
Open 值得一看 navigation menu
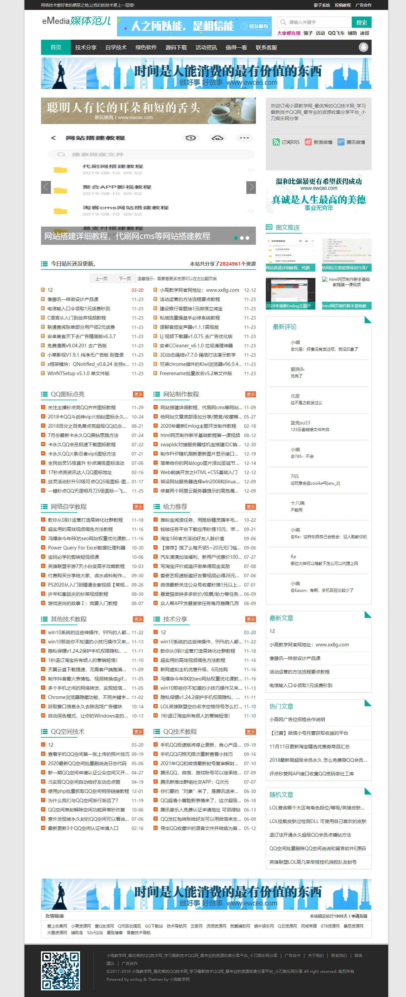click(236, 47)
